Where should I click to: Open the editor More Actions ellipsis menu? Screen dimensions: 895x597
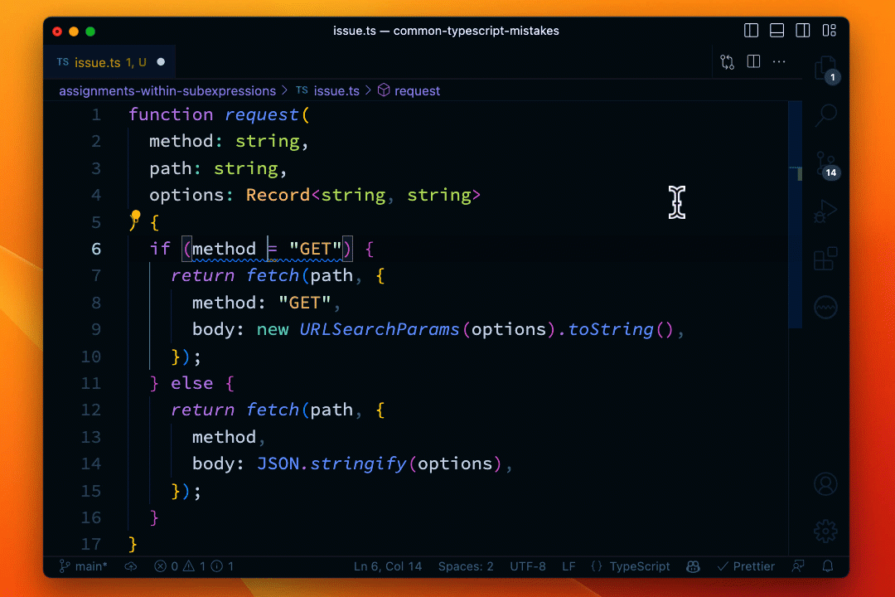[779, 62]
